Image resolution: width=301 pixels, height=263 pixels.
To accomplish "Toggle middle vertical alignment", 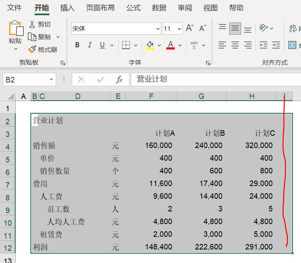I will coord(235,28).
